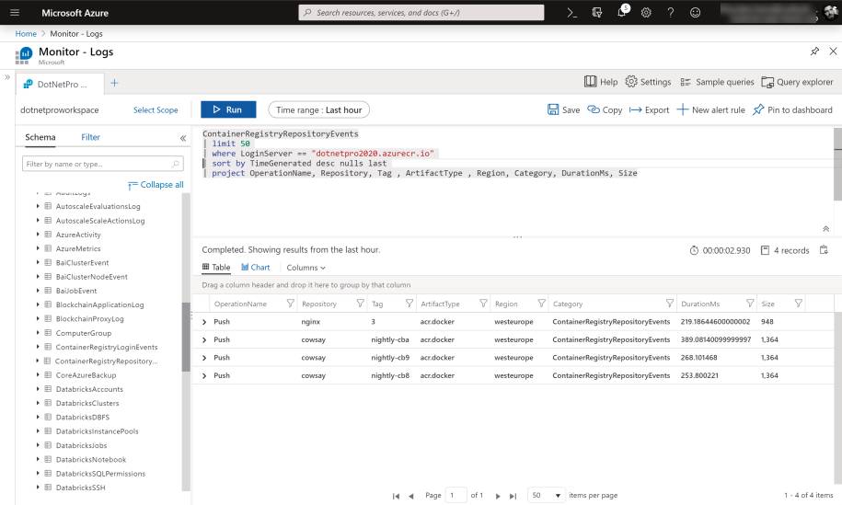
Task: Select the Filter tab
Action: [90, 137]
